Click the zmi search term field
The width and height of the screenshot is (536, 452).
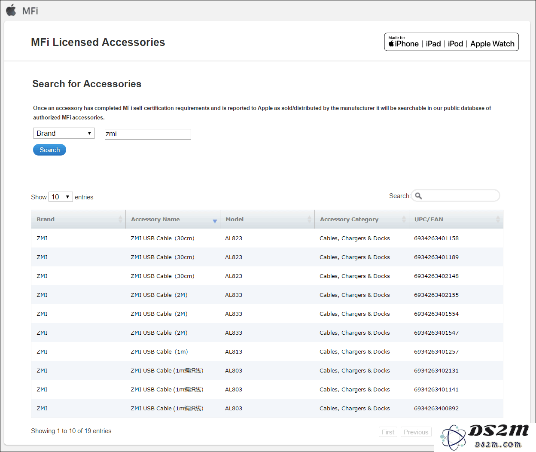148,134
